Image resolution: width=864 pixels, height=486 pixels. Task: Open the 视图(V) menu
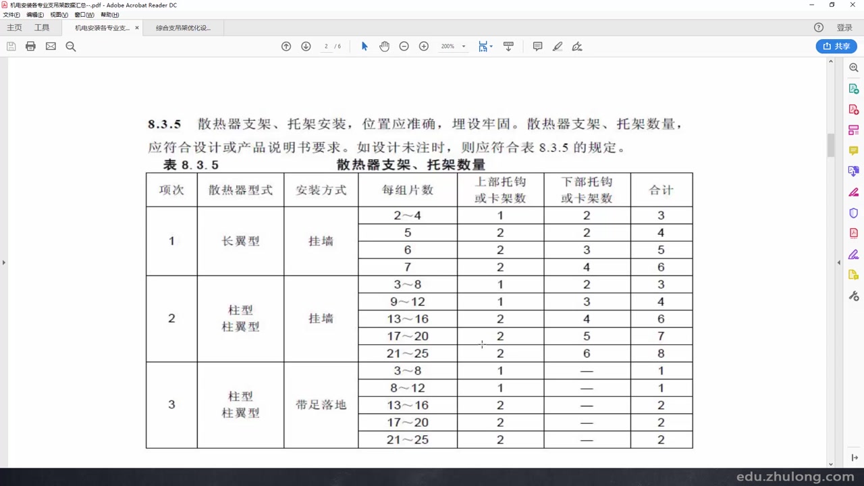click(x=59, y=15)
